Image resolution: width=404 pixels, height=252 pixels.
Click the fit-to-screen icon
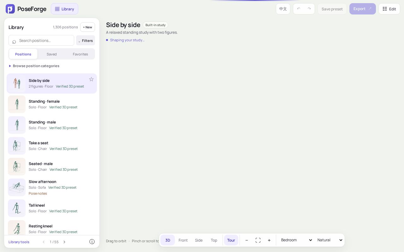point(258,240)
